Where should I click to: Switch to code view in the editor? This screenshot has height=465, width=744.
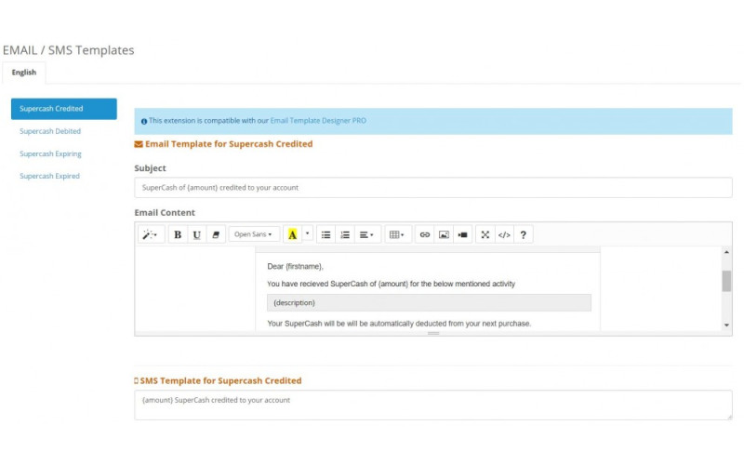(504, 235)
